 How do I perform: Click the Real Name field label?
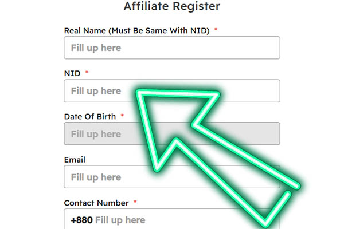(x=138, y=30)
